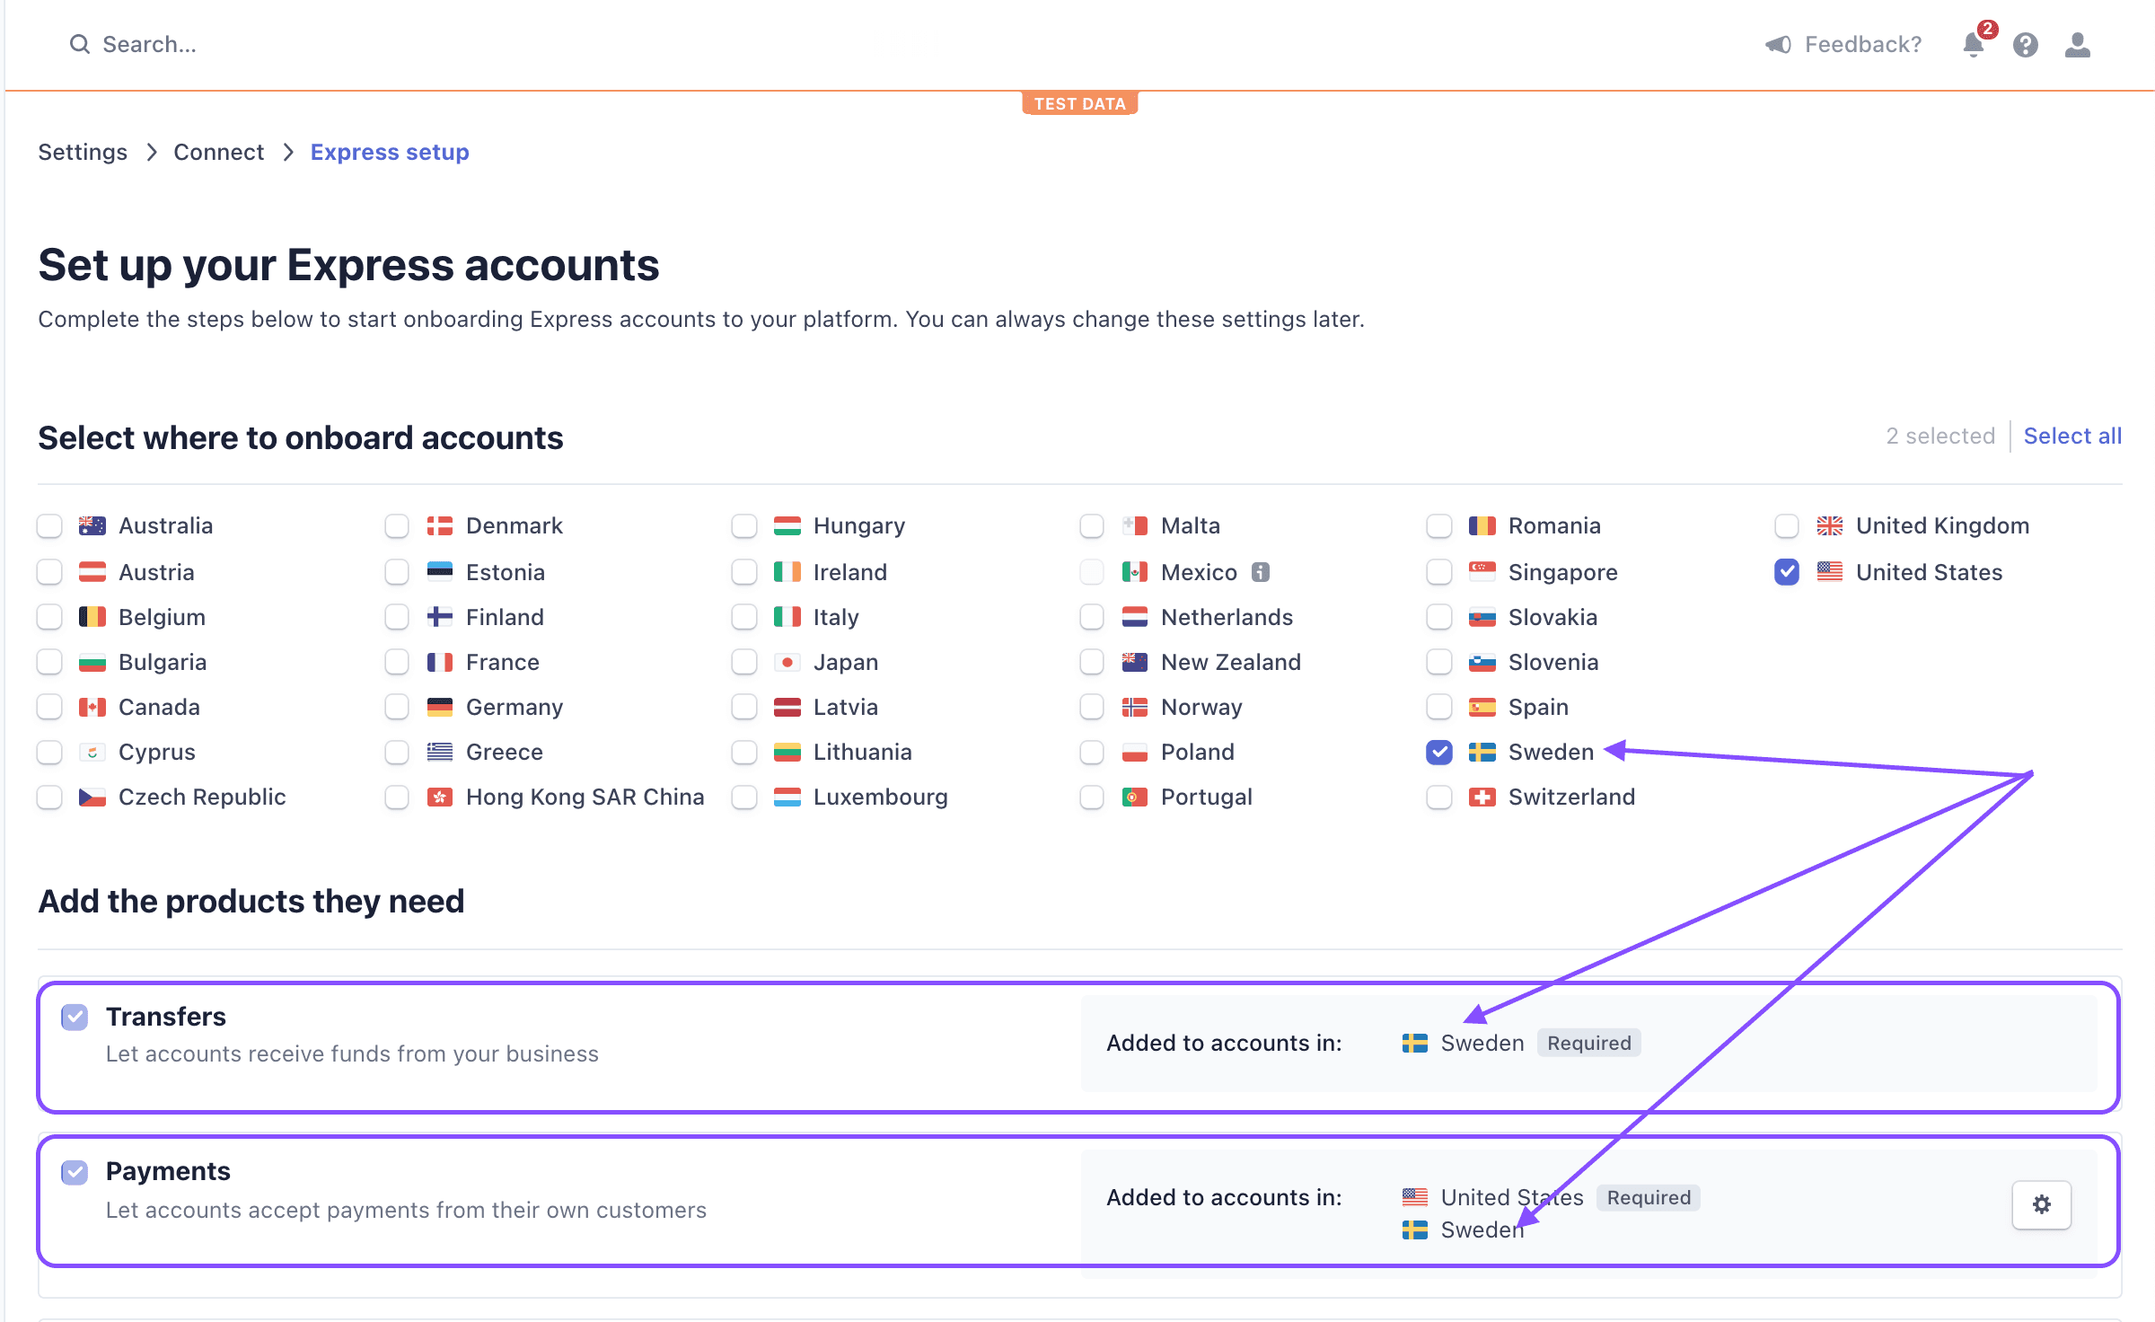Screen dimensions: 2155x1322
Task: Open the notifications bell
Action: tap(1973, 45)
